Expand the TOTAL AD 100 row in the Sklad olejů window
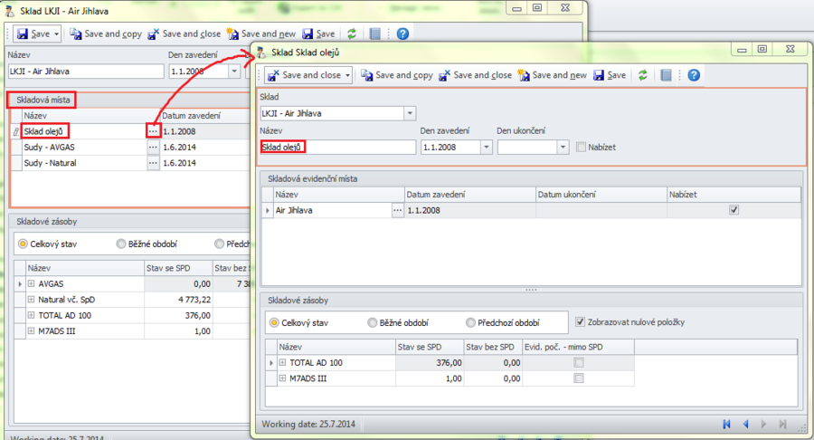The height and width of the screenshot is (440, 814). tap(282, 363)
